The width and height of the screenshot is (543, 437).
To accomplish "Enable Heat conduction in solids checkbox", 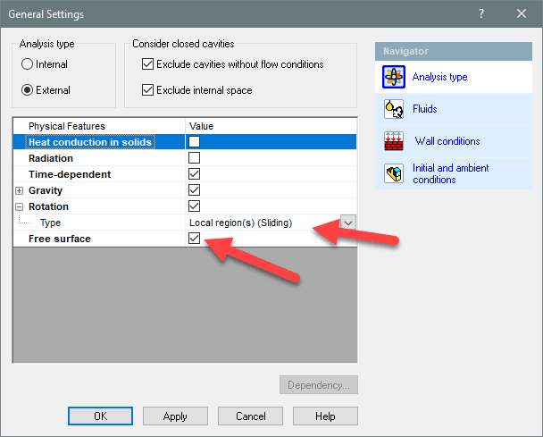I will 194,142.
